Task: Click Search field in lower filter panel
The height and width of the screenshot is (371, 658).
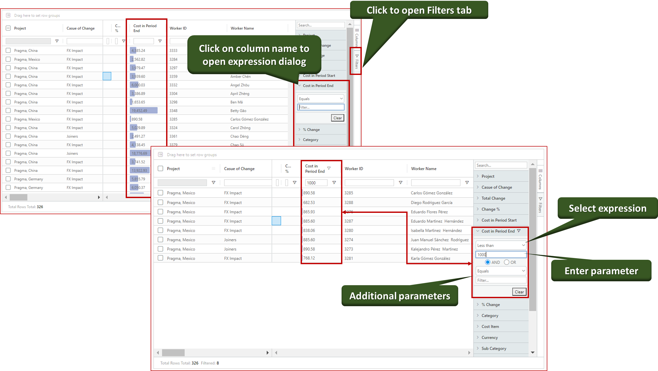Action: click(x=501, y=165)
